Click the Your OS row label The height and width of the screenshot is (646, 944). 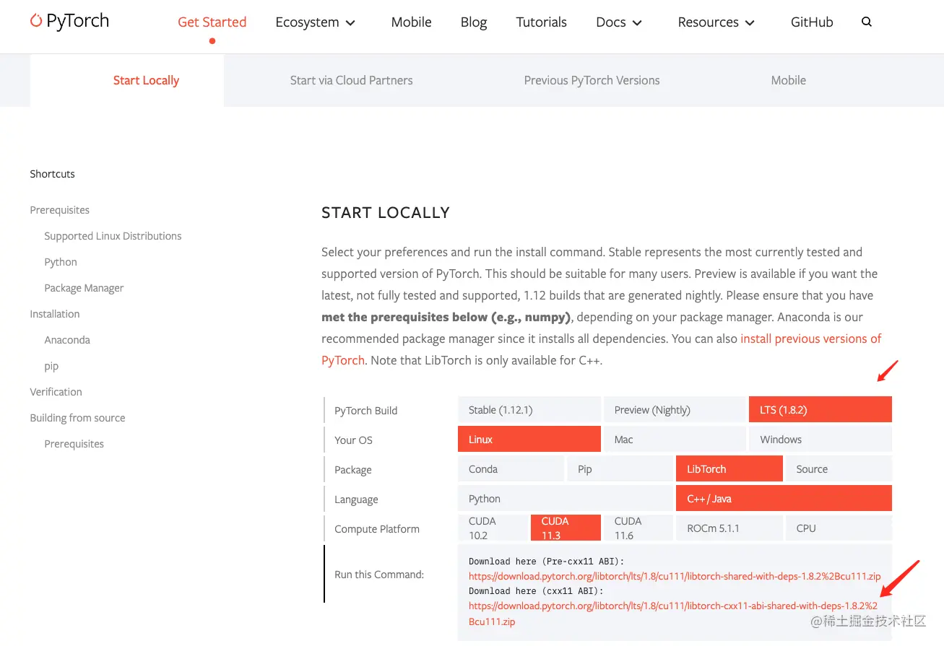pyautogui.click(x=354, y=440)
